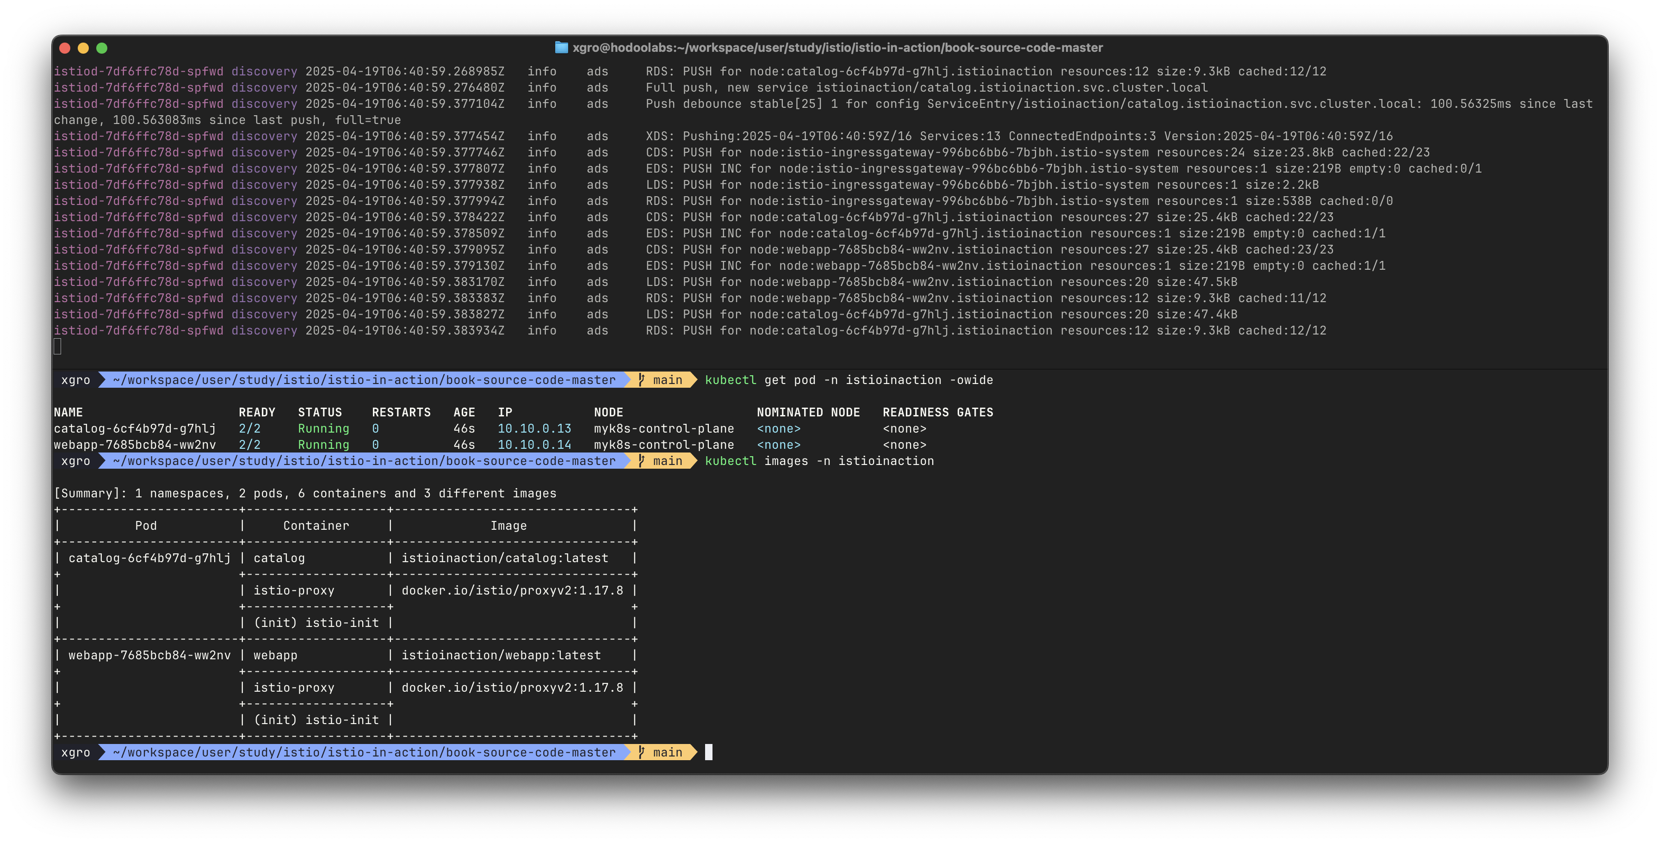Click timestamp 2025-04-19T06:40:59.383934Z in the last log line
This screenshot has width=1660, height=843.
click(405, 331)
